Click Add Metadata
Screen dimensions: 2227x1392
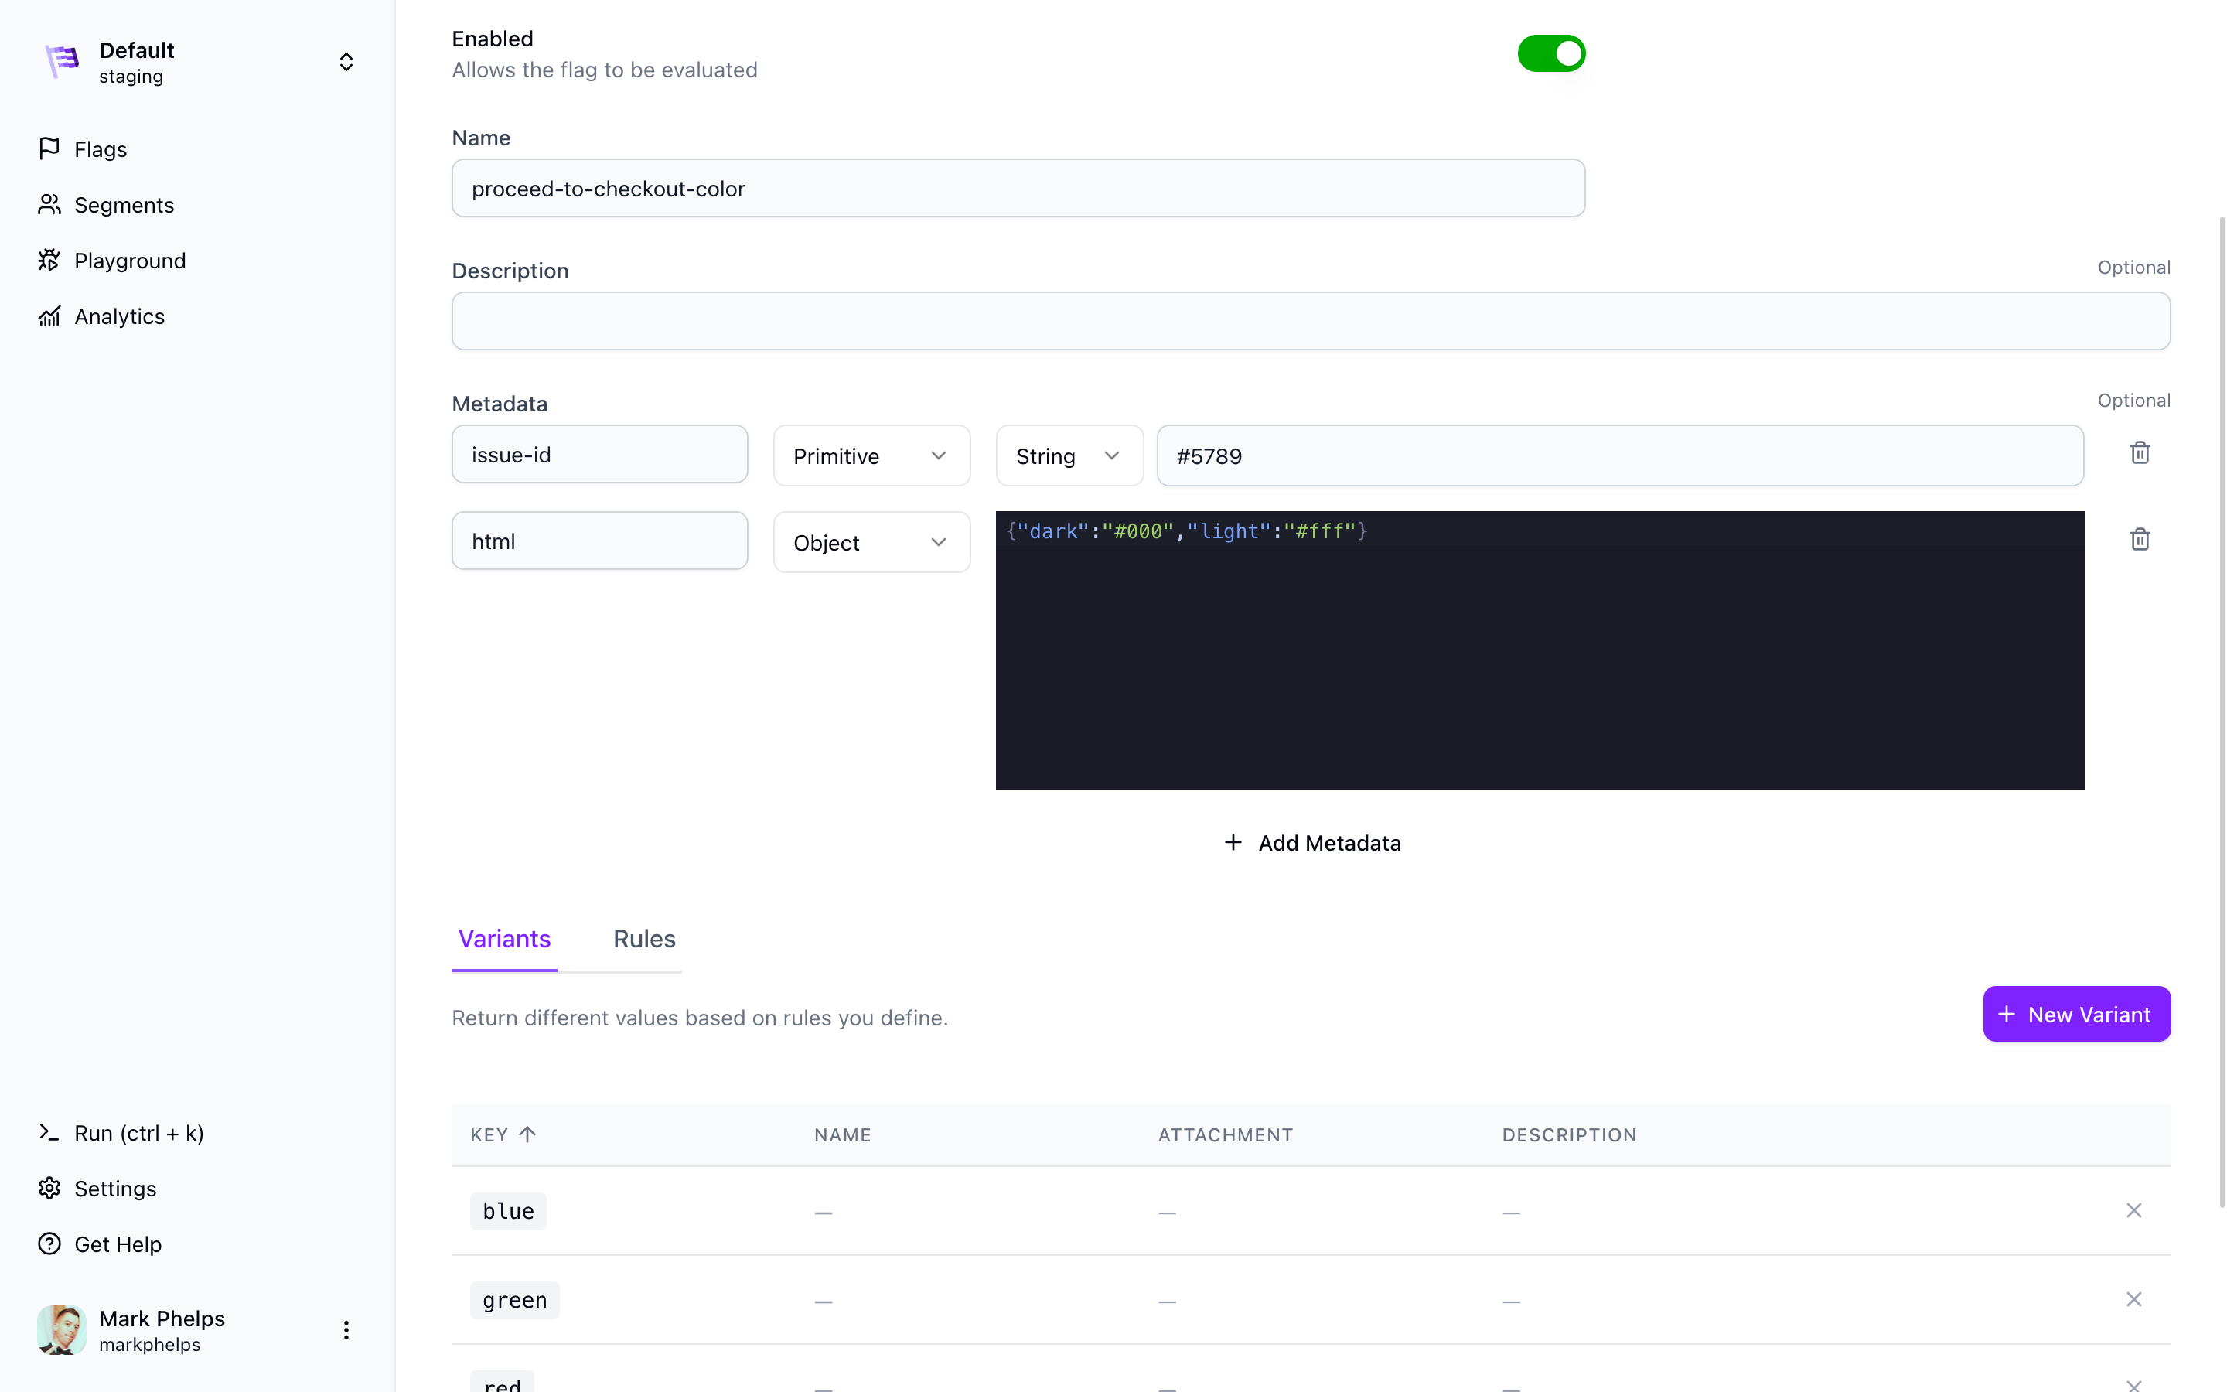pyautogui.click(x=1311, y=843)
